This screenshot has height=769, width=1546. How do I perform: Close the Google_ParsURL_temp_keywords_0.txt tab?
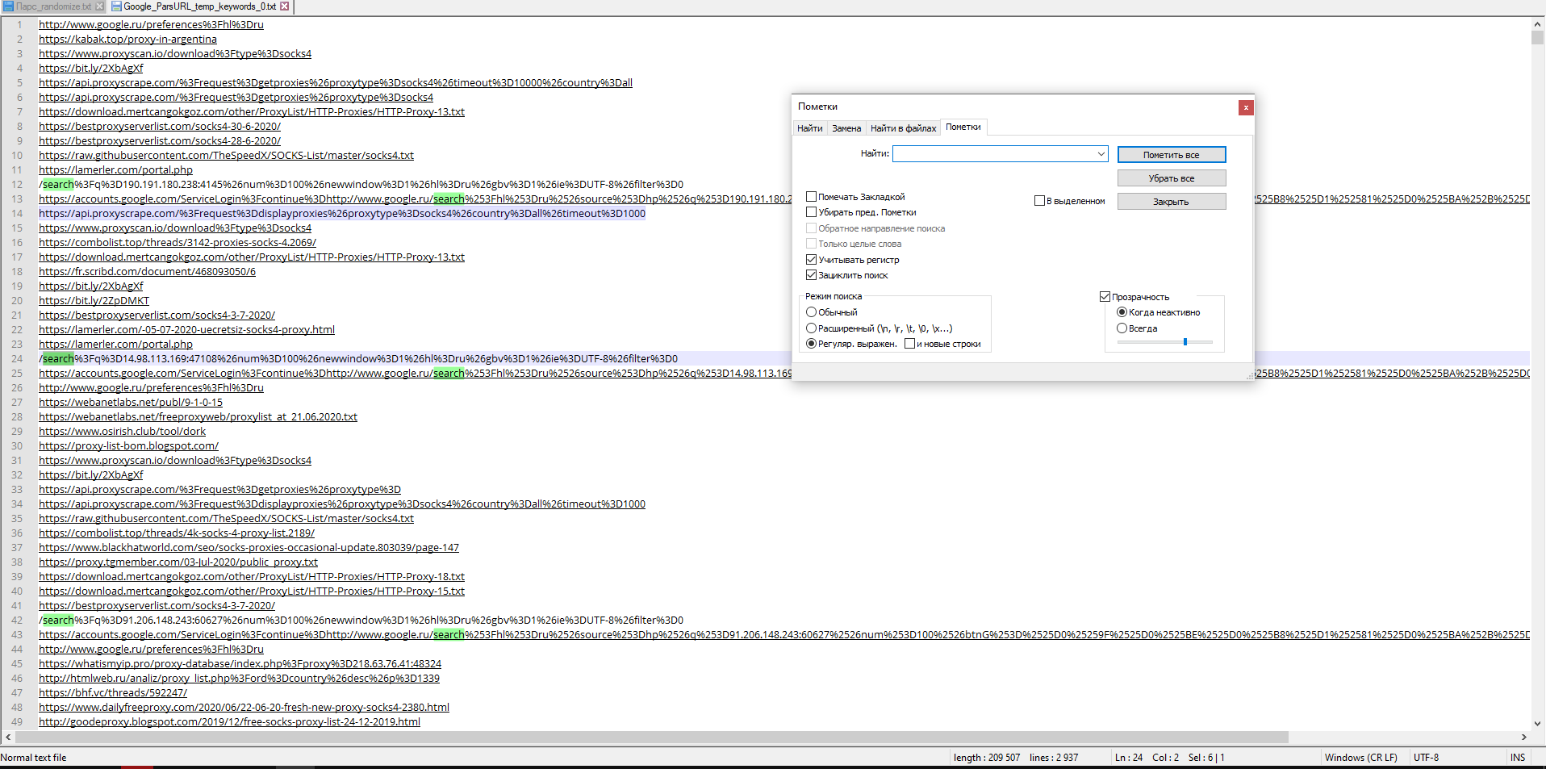pyautogui.click(x=284, y=6)
